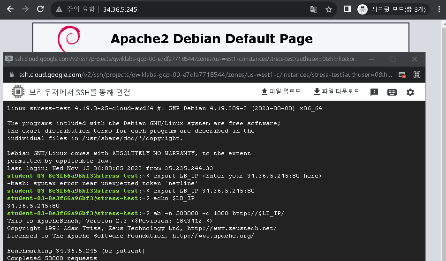
Task: Minimize the SSH popup window
Action: (x=371, y=59)
